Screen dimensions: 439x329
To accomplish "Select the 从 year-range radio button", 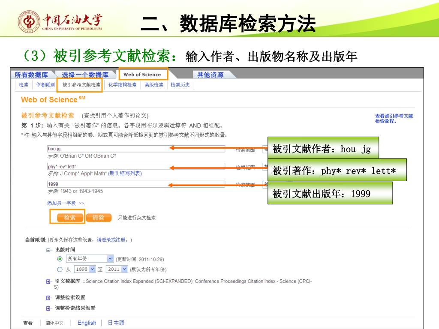I will pos(60,269).
